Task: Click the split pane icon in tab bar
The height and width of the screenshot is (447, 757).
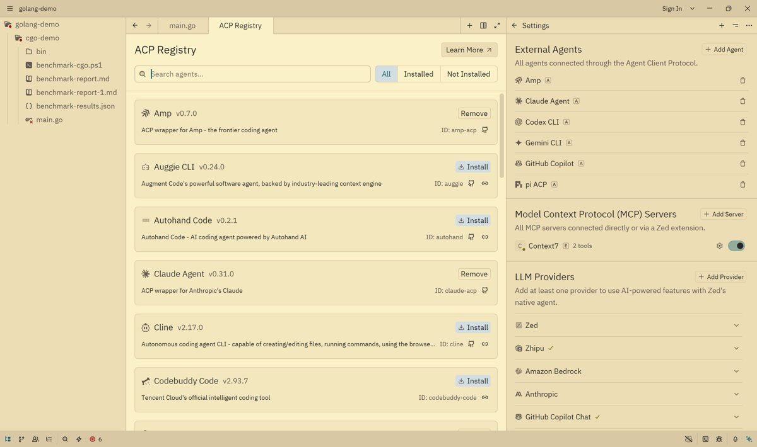Action: click(x=483, y=26)
